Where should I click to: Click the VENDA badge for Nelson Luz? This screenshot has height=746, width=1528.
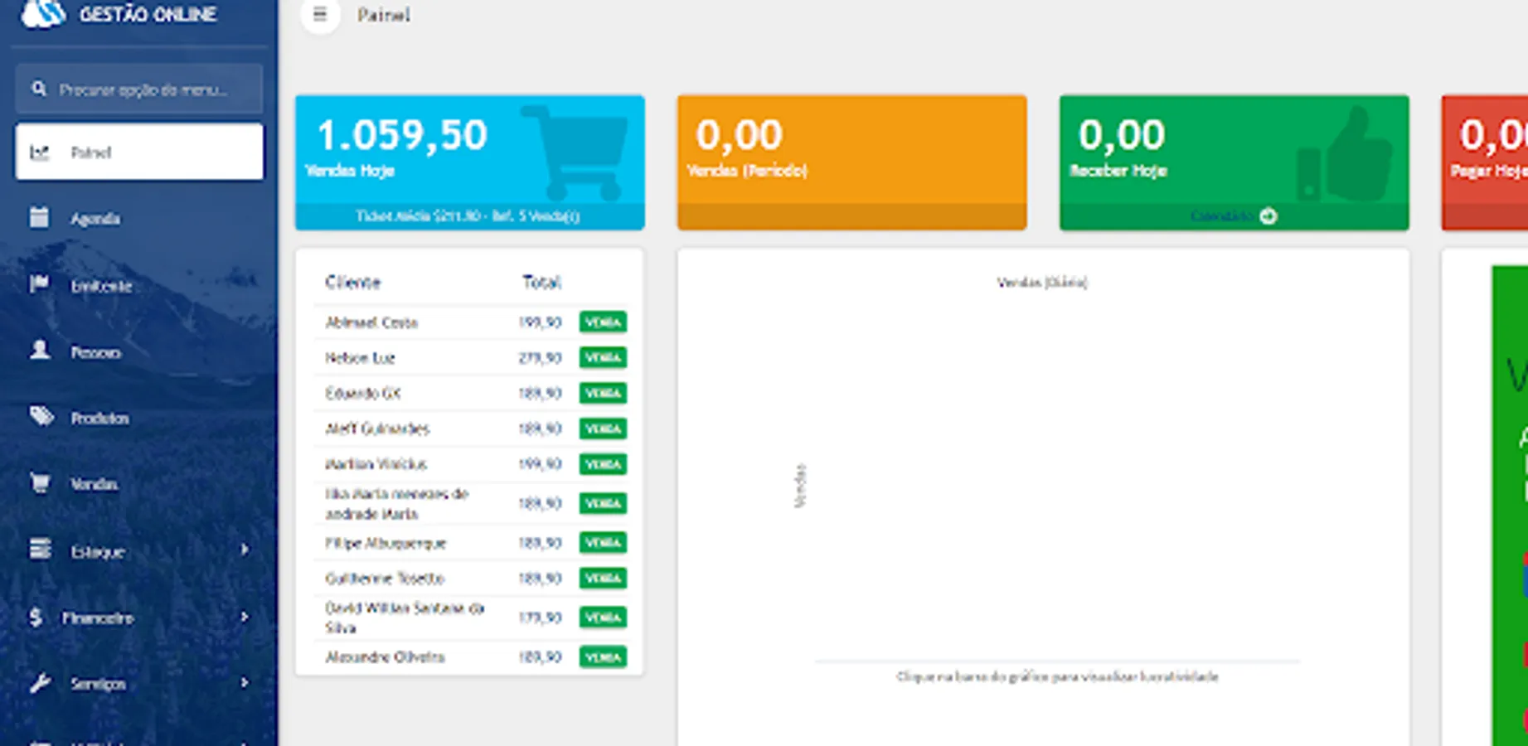(603, 358)
